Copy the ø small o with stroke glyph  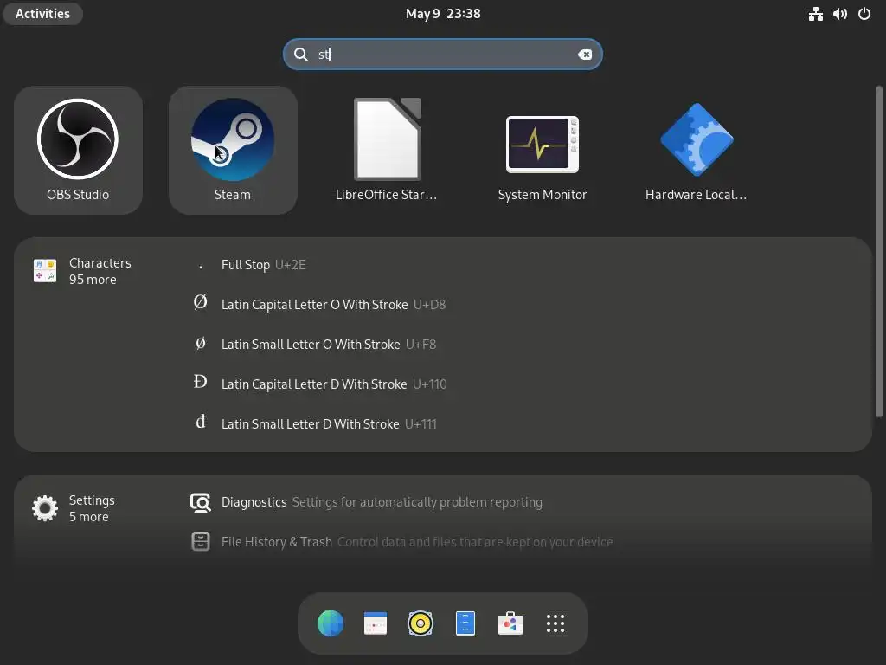[x=200, y=343]
